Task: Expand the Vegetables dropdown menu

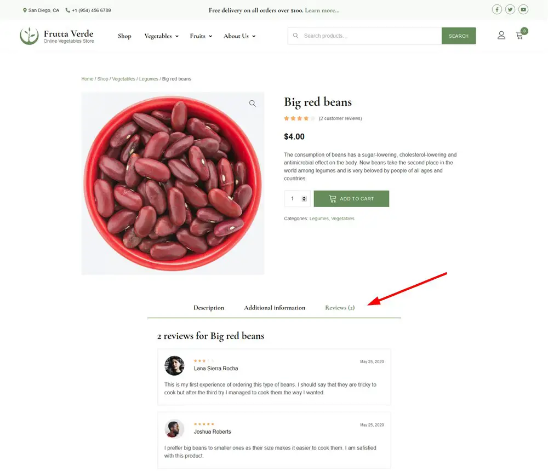Action: point(161,36)
